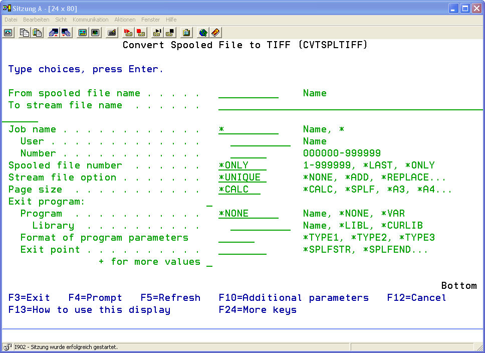
Task: Click the globe icon in toolbar
Action: (x=203, y=33)
